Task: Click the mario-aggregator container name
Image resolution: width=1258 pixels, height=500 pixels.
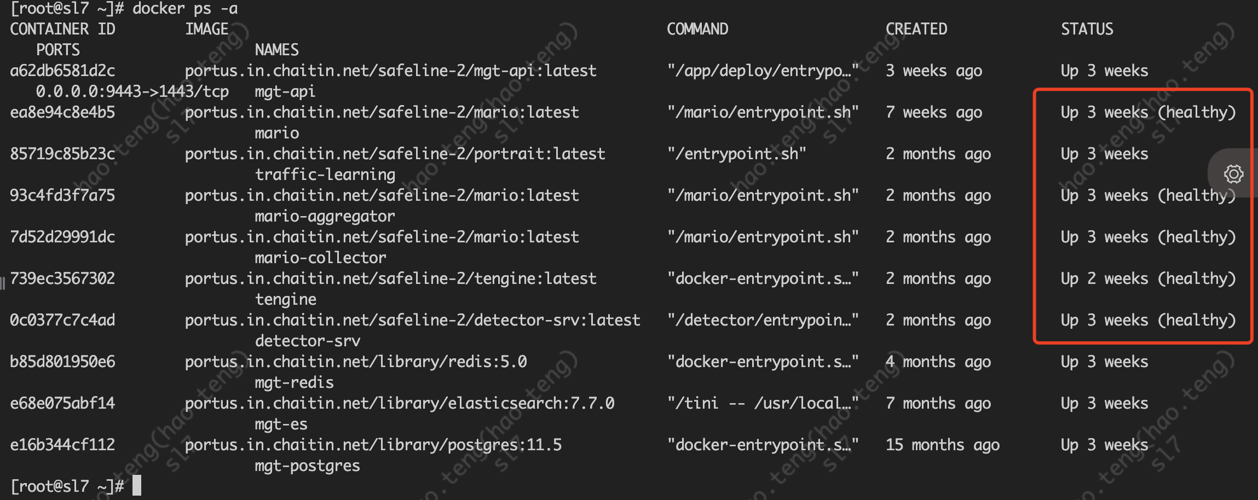Action: click(325, 216)
